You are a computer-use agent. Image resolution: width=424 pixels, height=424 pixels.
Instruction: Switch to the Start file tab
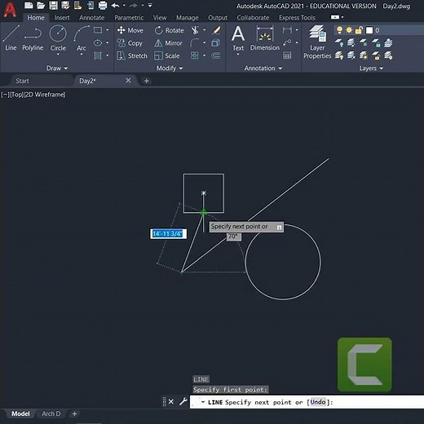coord(22,81)
